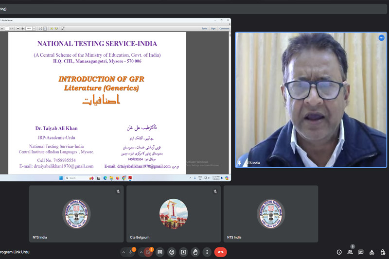Open the Comment pane in Adobe Reader

click(x=224, y=29)
